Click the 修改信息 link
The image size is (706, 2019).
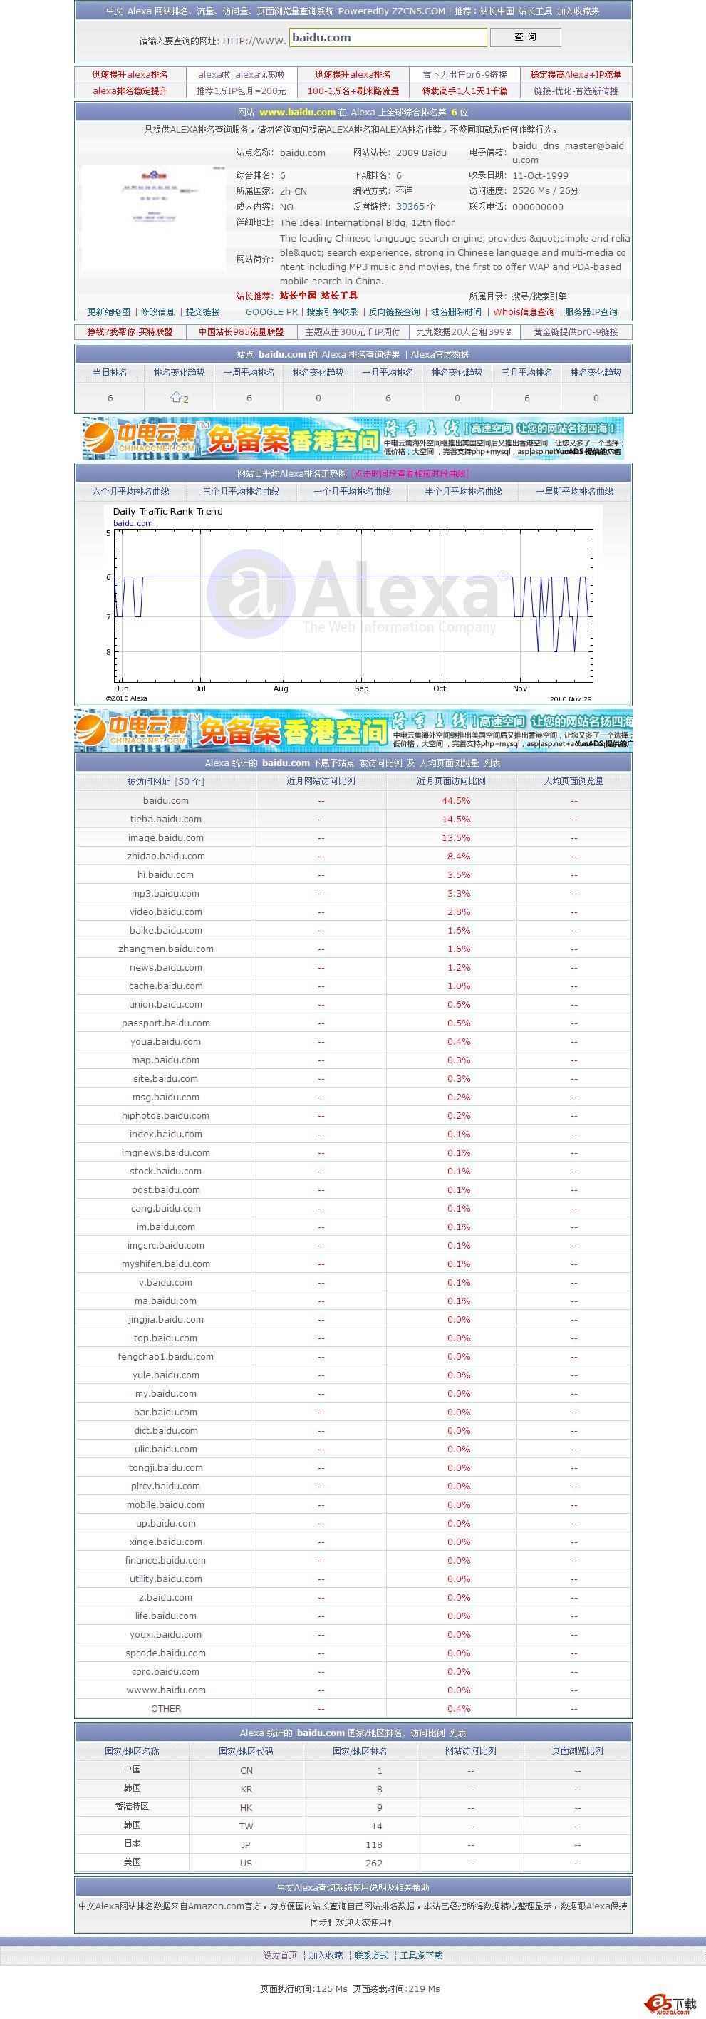(x=157, y=312)
